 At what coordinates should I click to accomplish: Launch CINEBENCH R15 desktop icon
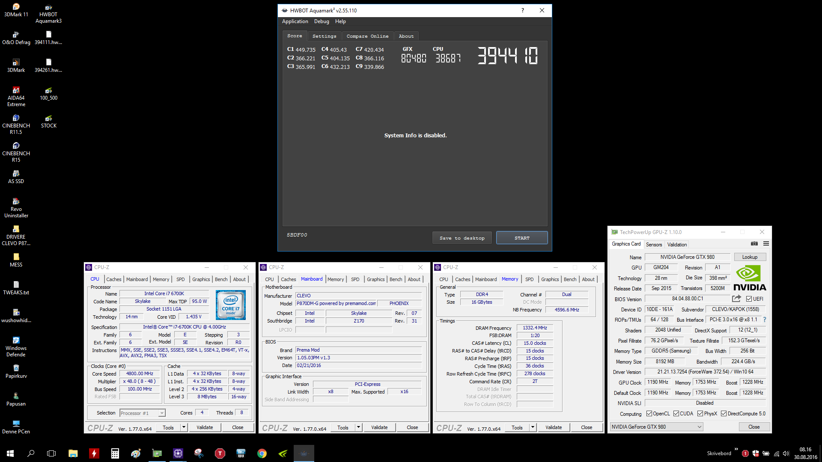[x=16, y=152]
